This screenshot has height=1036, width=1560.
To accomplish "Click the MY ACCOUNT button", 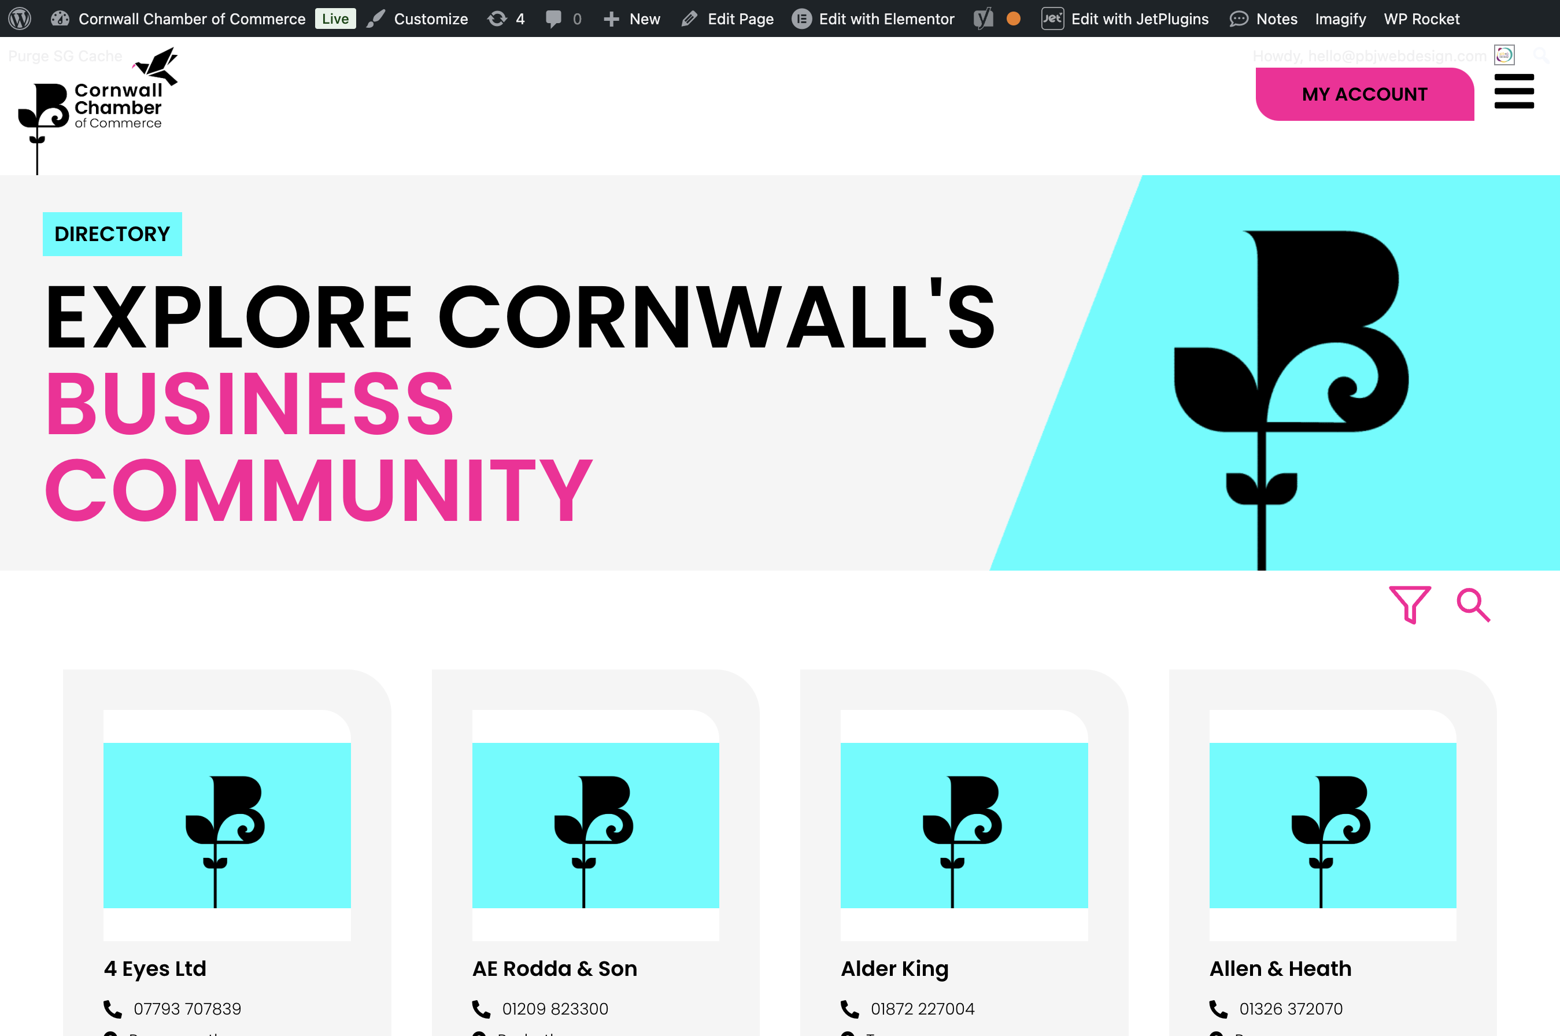I will pyautogui.click(x=1365, y=94).
